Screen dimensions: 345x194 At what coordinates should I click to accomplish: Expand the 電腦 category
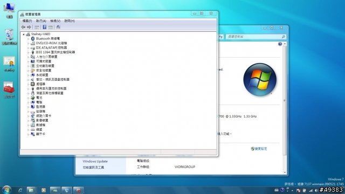28,102
